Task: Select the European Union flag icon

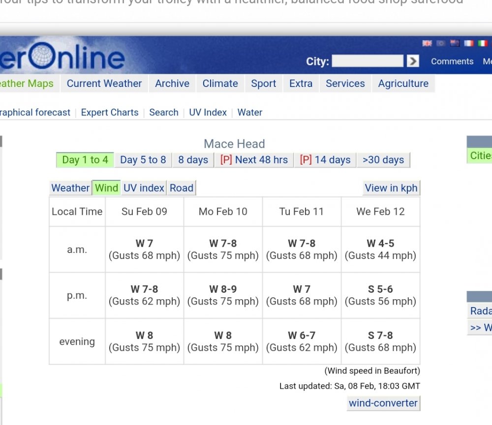Action: (441, 43)
